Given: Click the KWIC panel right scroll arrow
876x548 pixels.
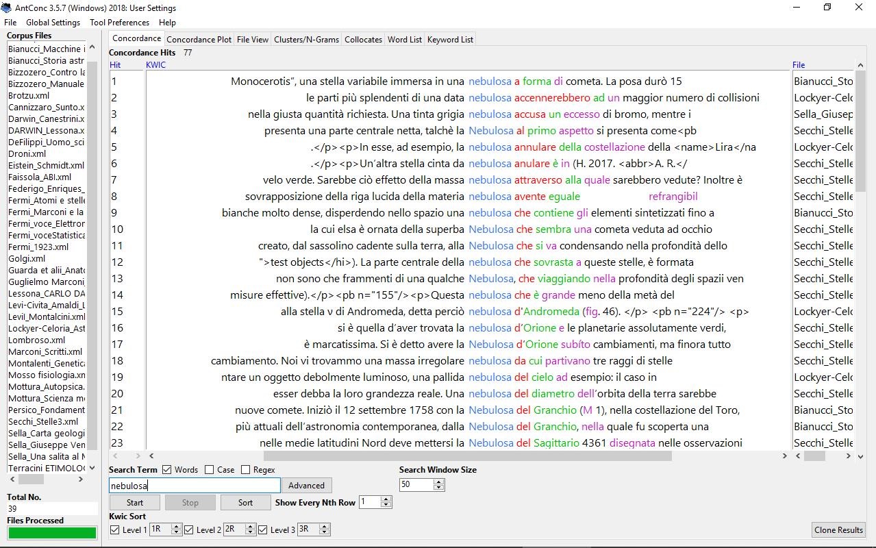Looking at the screenshot, I should coord(785,456).
